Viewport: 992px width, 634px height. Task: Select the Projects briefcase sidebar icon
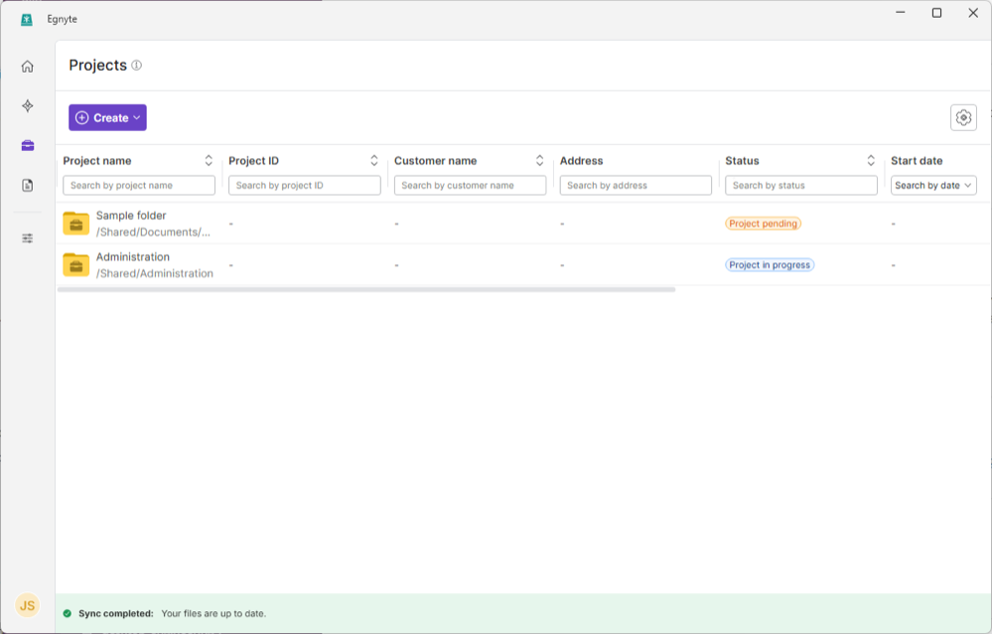[x=28, y=145]
